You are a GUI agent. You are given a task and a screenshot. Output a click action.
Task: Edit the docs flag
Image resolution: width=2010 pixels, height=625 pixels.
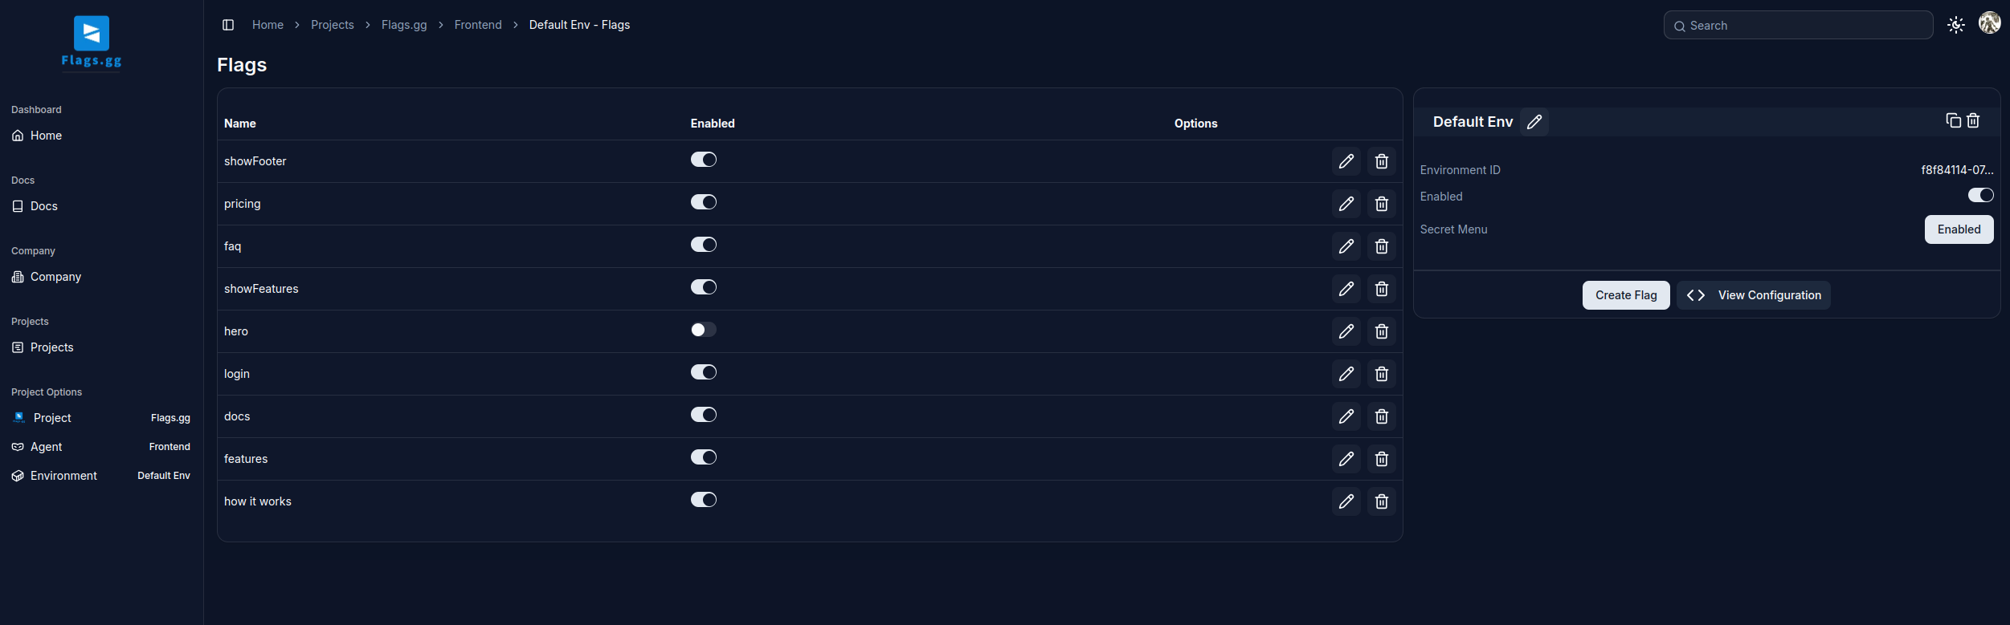pyautogui.click(x=1346, y=416)
